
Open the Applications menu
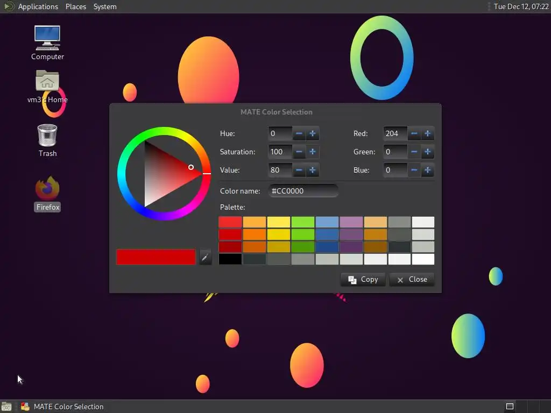(x=38, y=6)
